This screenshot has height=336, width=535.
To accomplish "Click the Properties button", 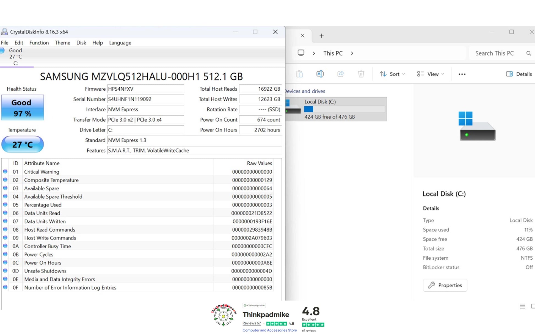I will [x=445, y=285].
